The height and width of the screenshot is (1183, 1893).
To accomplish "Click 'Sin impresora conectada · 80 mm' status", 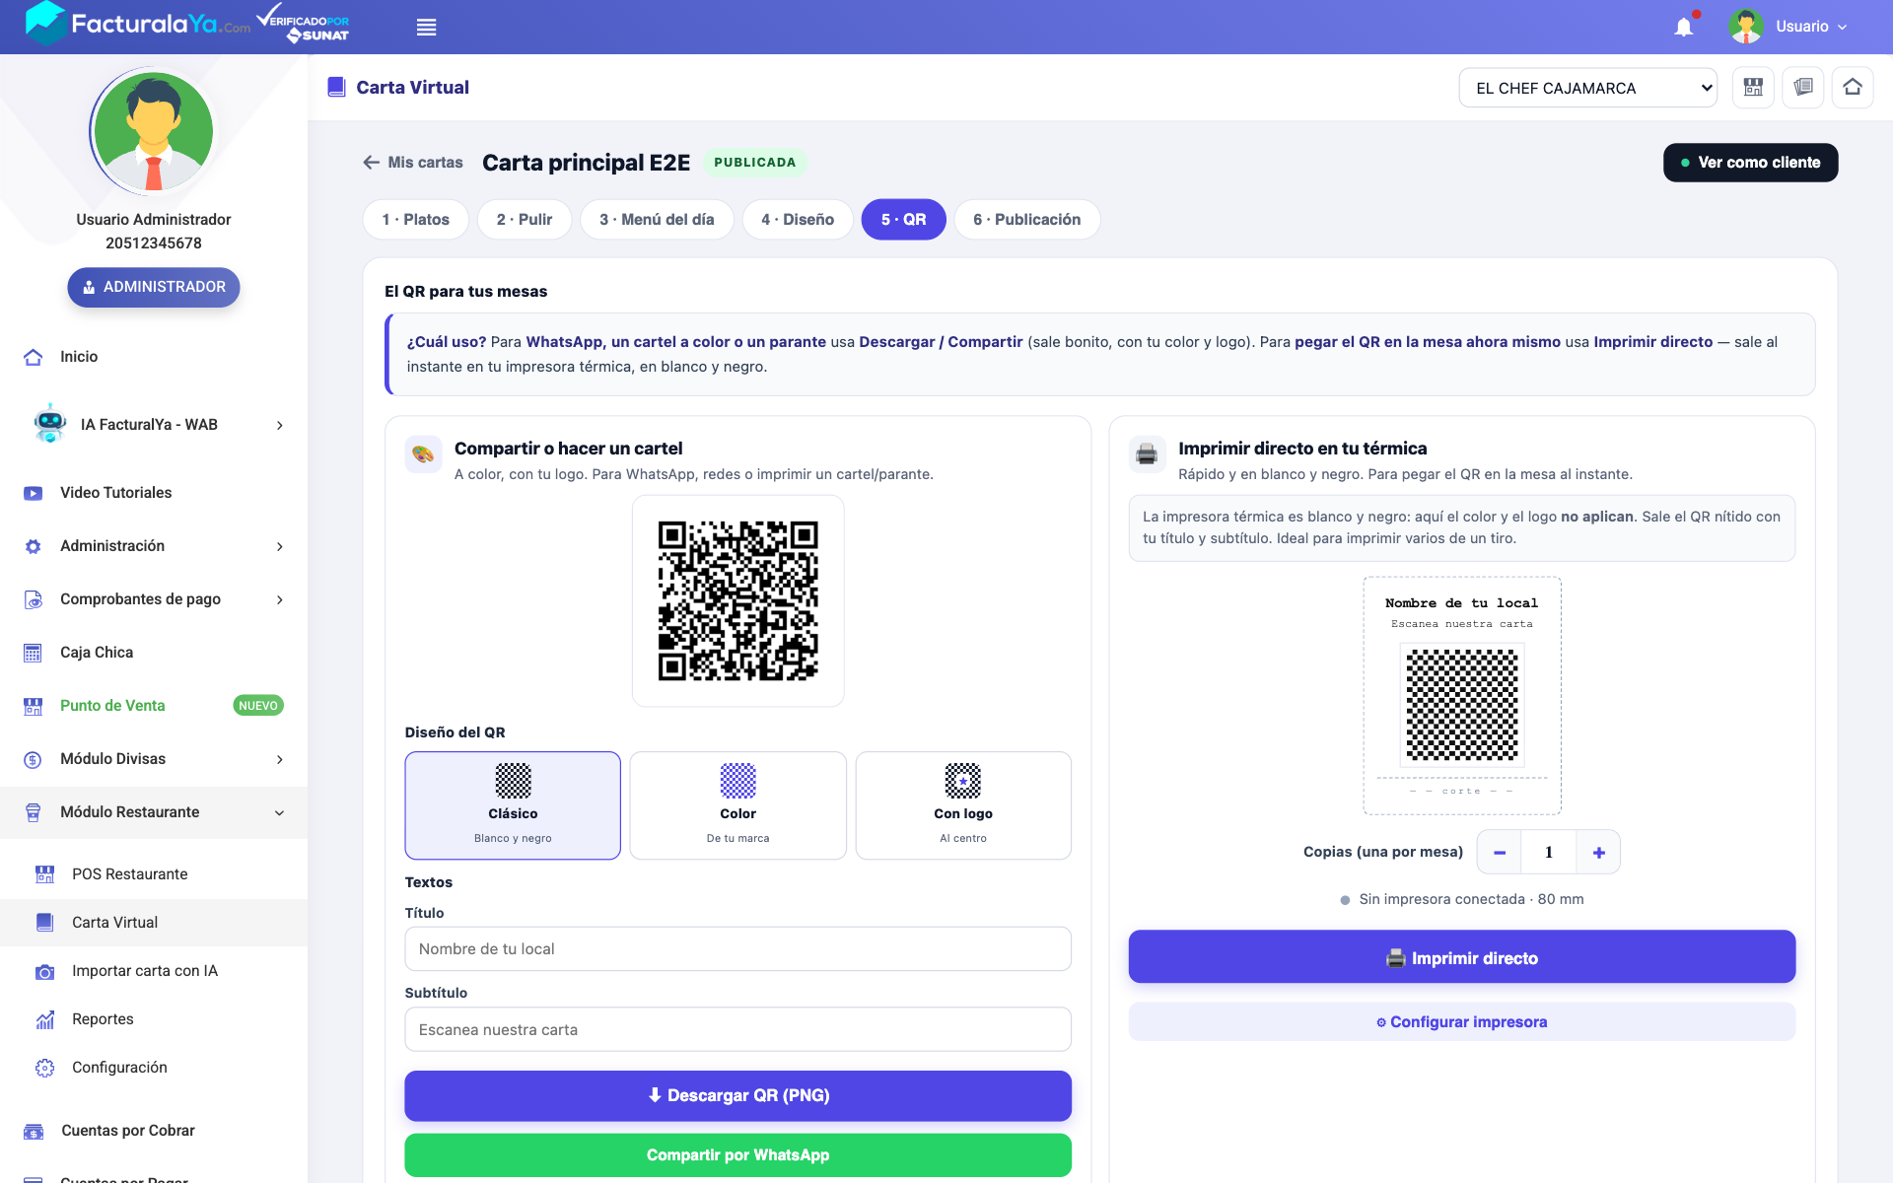I will [1461, 900].
